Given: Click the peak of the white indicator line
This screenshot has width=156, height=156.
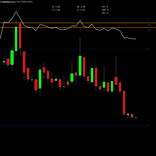Looking at the screenshot, I should 16,12.
